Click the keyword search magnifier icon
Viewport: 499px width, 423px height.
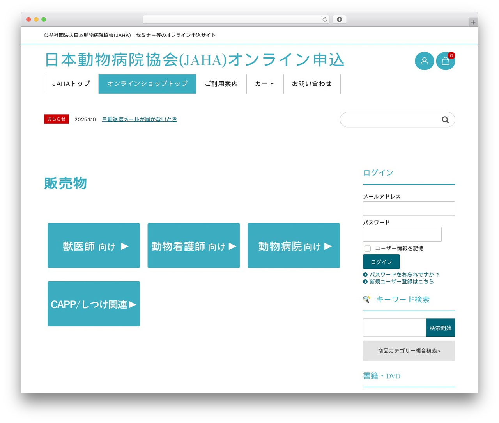click(x=366, y=299)
